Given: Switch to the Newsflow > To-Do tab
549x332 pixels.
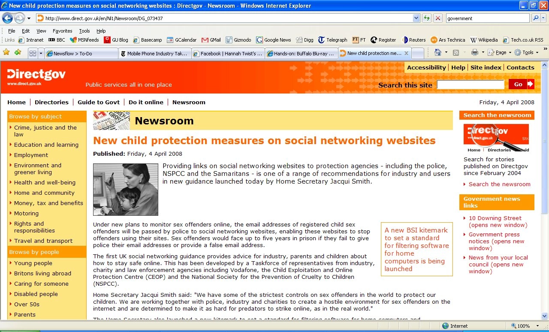Looking at the screenshot, I should coord(81,54).
